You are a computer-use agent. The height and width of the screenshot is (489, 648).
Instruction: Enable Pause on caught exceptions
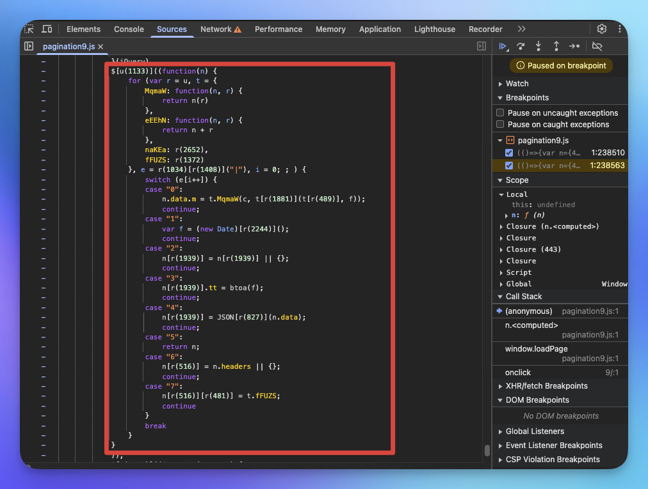(x=501, y=124)
